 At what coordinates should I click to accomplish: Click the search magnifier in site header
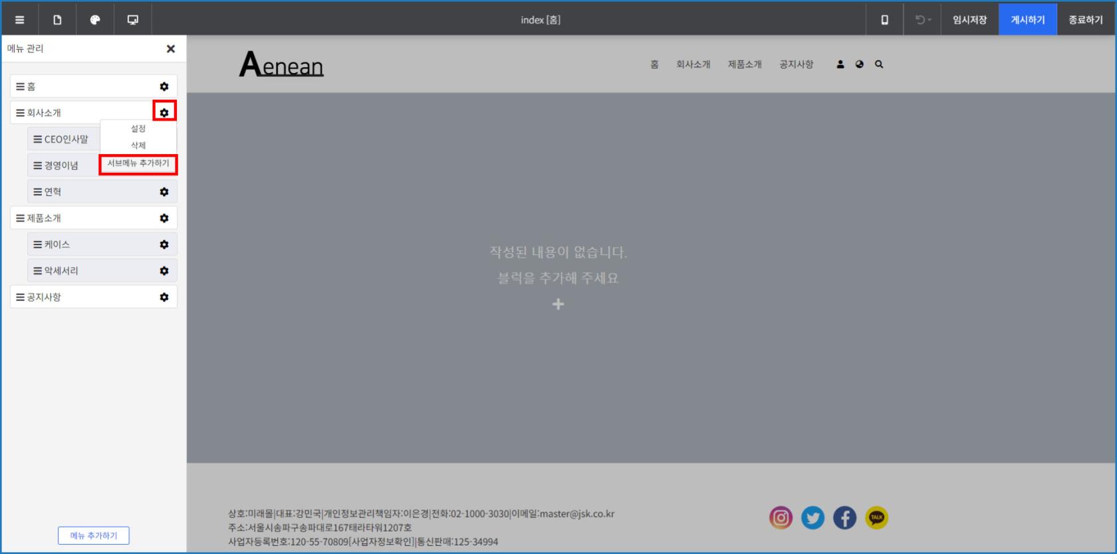[879, 64]
